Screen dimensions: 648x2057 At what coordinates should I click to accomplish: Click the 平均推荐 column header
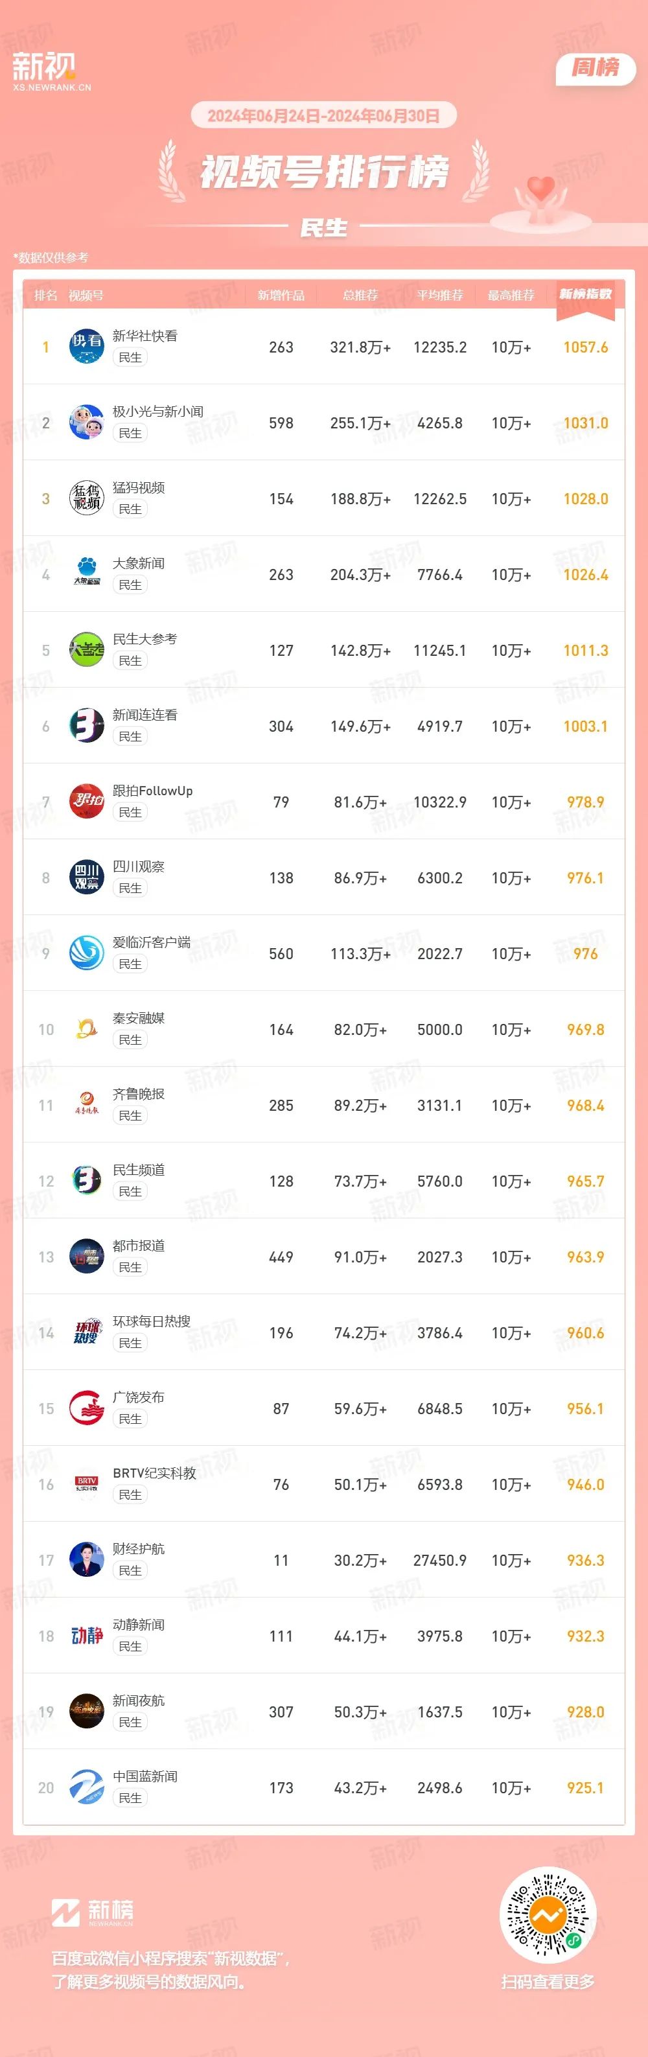pos(440,296)
